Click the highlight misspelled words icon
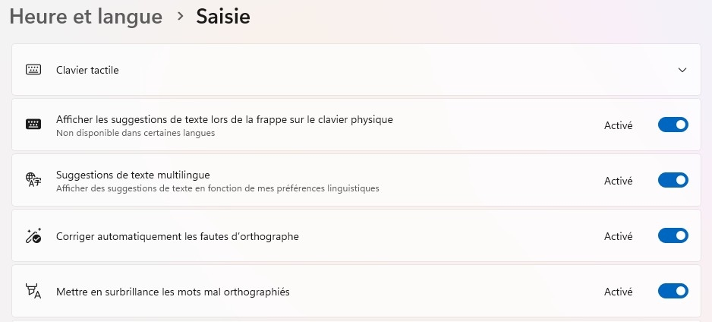Image resolution: width=712 pixels, height=322 pixels. [33, 292]
